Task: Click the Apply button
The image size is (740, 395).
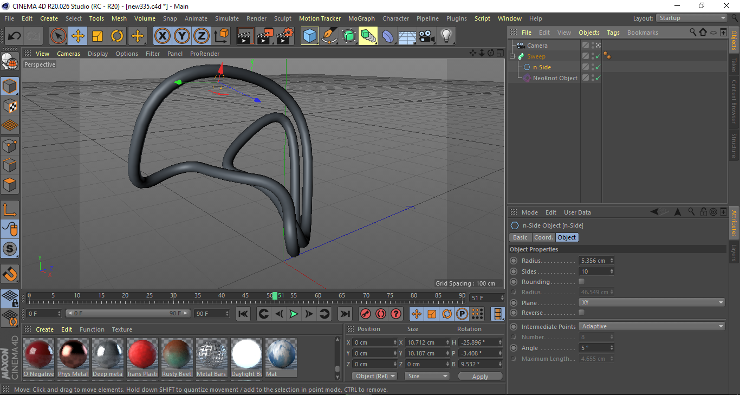Action: (x=480, y=376)
